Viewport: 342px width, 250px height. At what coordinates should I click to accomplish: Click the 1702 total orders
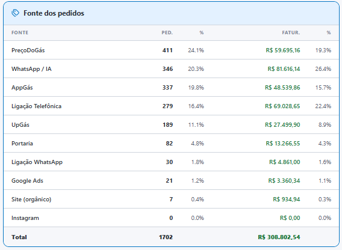[166, 237]
